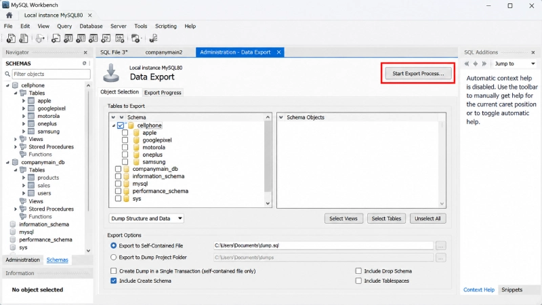542x305 pixels.
Task: Check the googlepixel export checkbox
Action: tap(125, 140)
